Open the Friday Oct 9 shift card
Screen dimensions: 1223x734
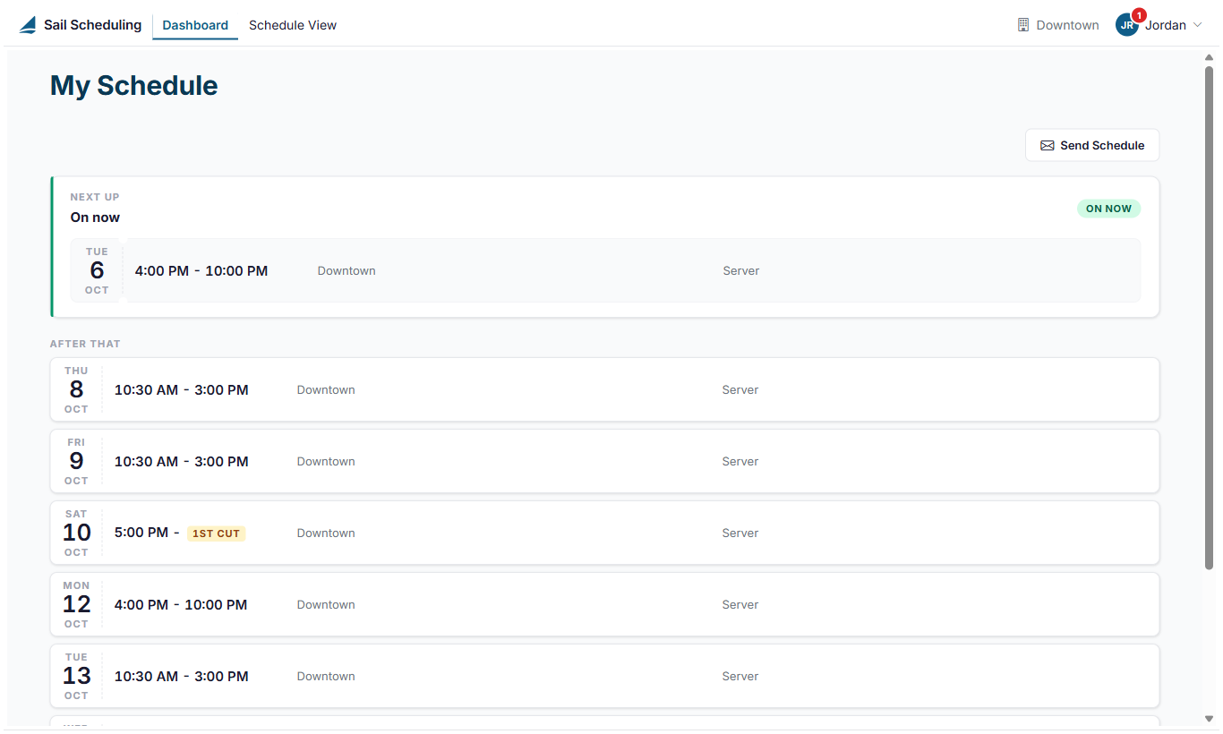pyautogui.click(x=604, y=461)
